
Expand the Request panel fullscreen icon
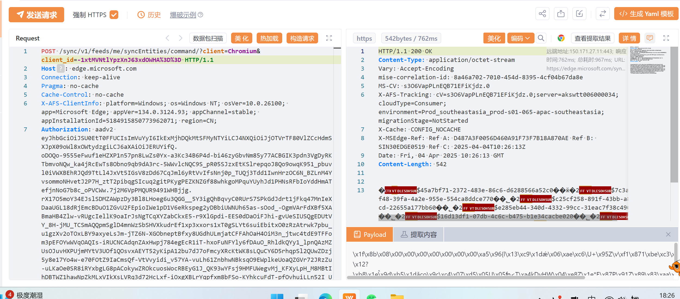(x=329, y=38)
